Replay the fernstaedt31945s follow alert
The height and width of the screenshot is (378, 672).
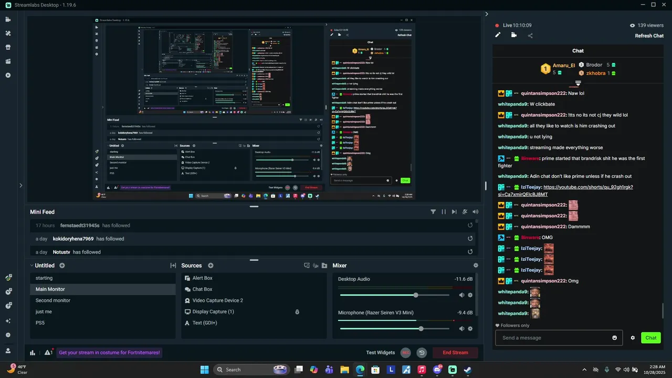pyautogui.click(x=470, y=225)
